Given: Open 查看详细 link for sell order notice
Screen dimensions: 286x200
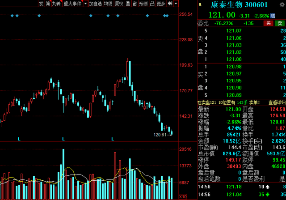Looking at the screenshot, I should point(277,102).
